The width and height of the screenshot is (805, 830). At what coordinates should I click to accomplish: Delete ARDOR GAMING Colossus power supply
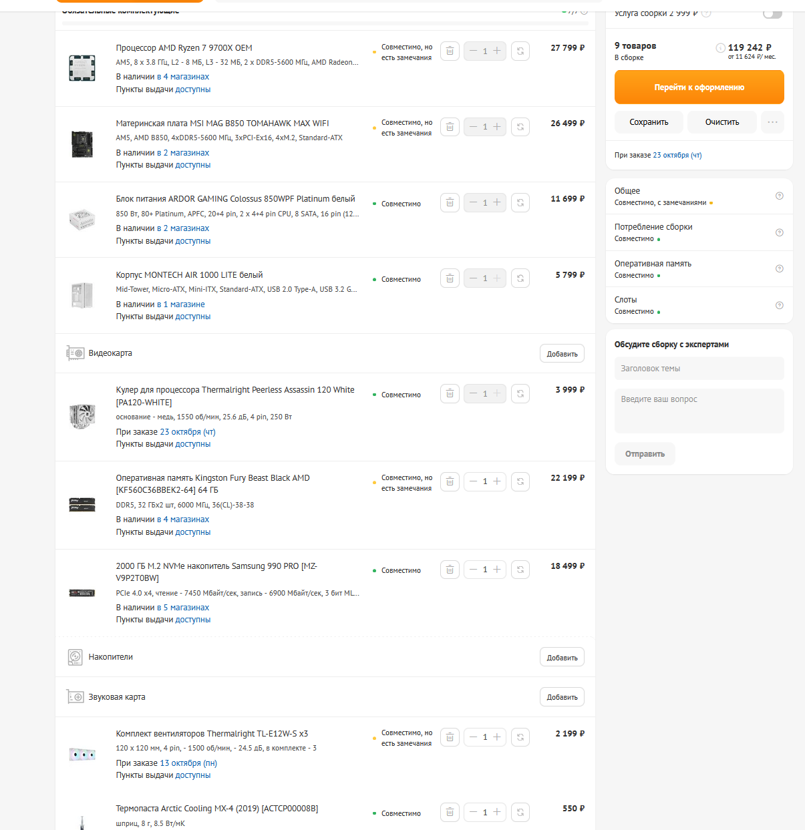450,202
